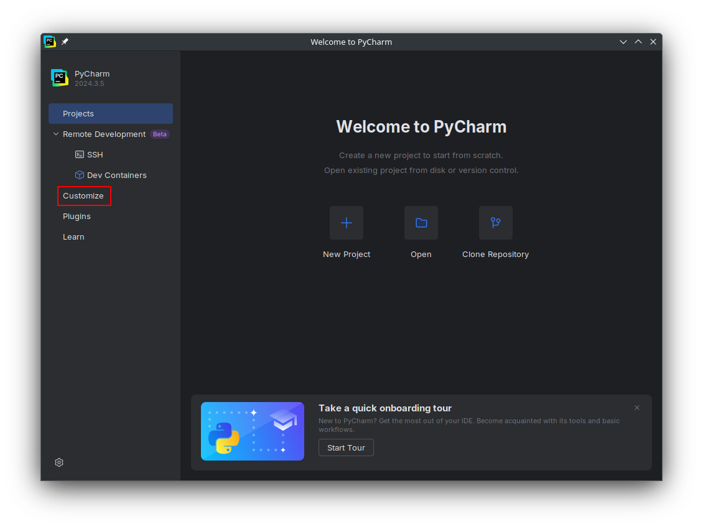
Task: Select the Projects tab
Action: (x=111, y=114)
